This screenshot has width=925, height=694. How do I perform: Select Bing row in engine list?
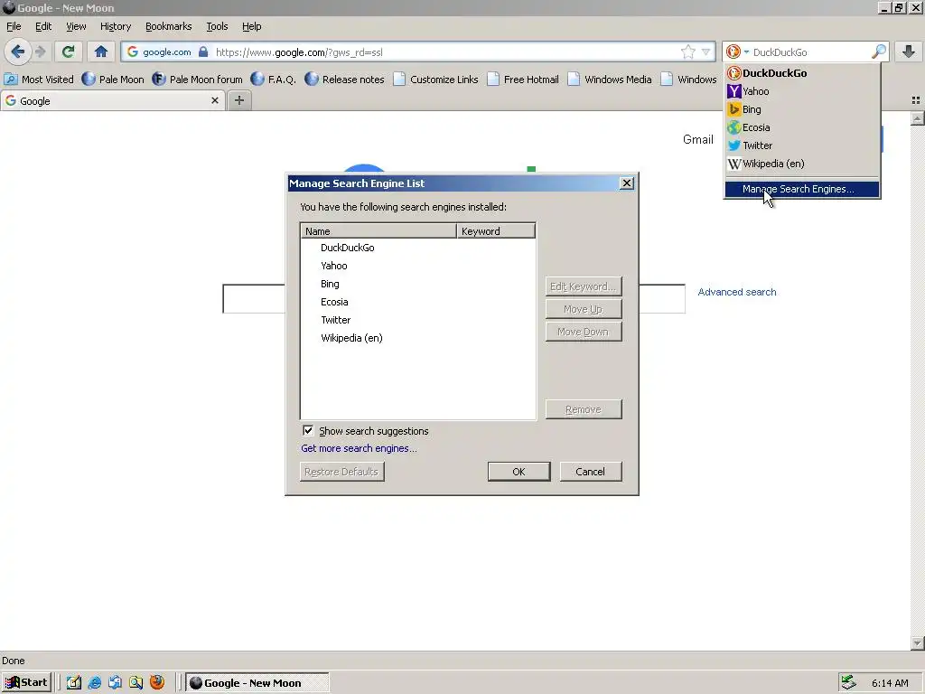pos(418,284)
